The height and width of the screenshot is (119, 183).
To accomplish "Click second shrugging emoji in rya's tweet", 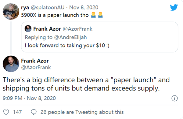I will click(x=100, y=15).
